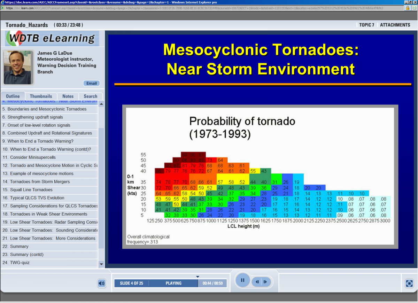Click the instructor photo thumbnail
Screen dimensions: 418x303
coord(18,67)
